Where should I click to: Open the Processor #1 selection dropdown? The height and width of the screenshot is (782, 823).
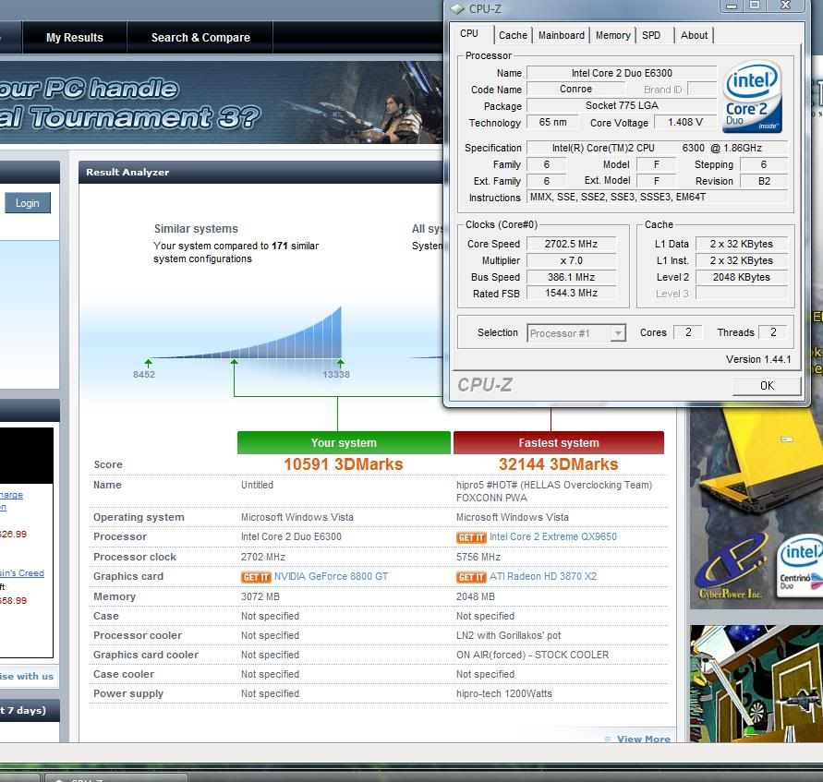[x=576, y=333]
